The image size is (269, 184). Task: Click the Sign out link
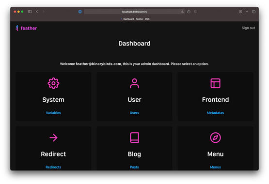coord(248,28)
